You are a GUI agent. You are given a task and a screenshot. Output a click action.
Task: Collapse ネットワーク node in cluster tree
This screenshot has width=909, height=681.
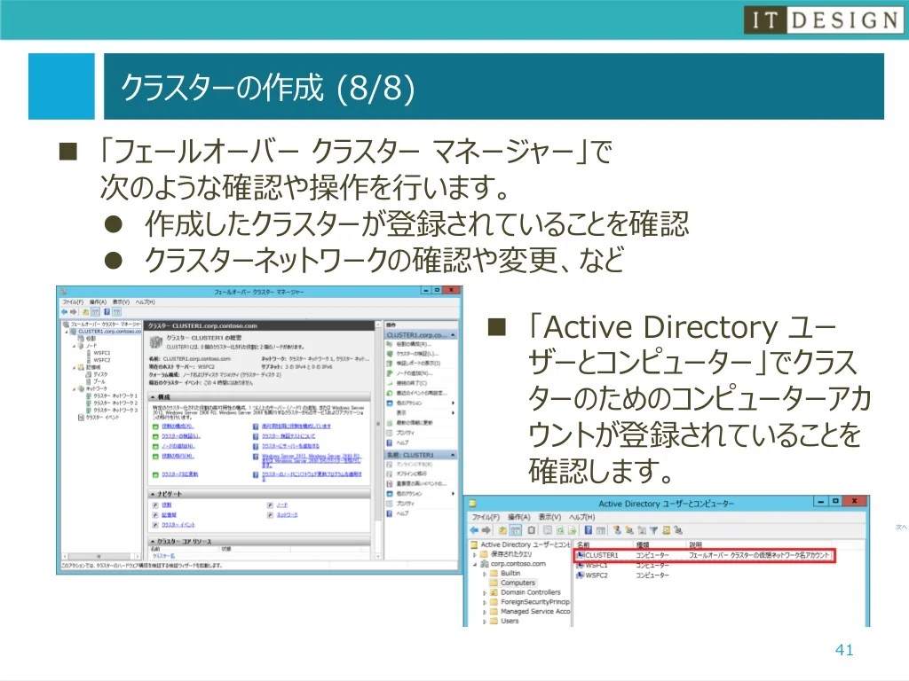[75, 388]
